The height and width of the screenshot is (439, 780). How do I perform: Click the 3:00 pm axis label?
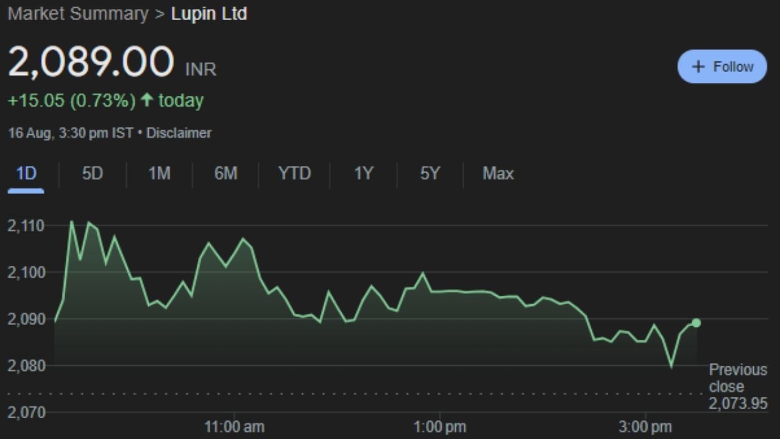click(645, 427)
